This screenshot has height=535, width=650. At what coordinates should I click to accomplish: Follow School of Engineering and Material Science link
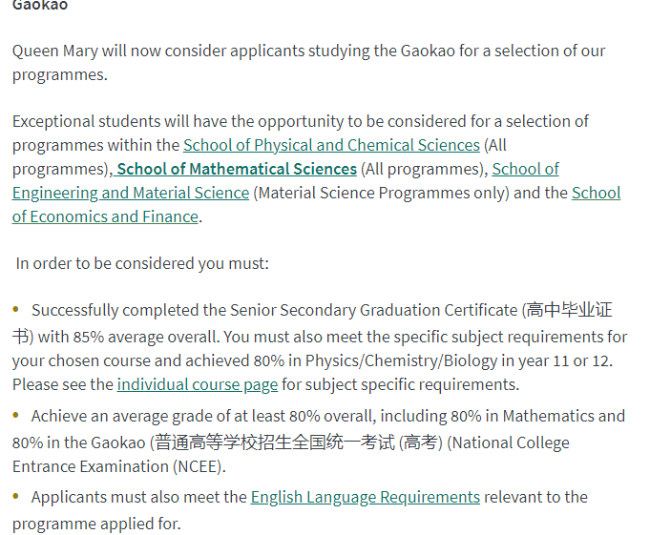(x=131, y=193)
